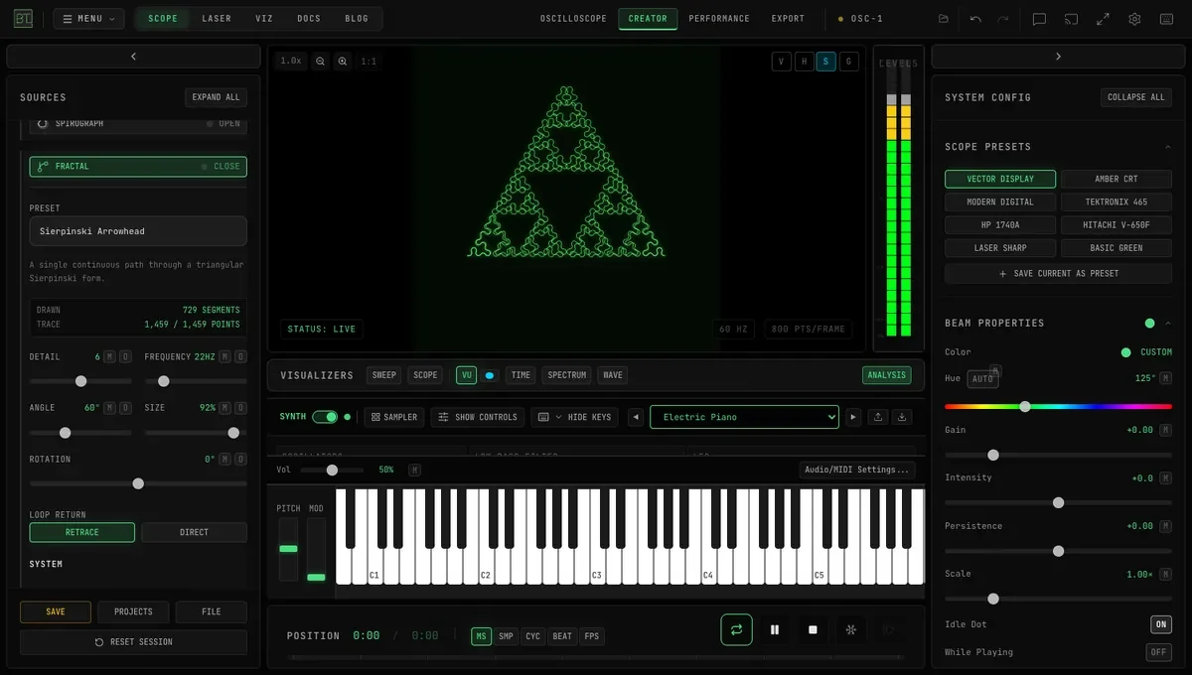Screen dimensions: 1192x675
Task: Open the folder icon in the top bar
Action: pyautogui.click(x=943, y=19)
